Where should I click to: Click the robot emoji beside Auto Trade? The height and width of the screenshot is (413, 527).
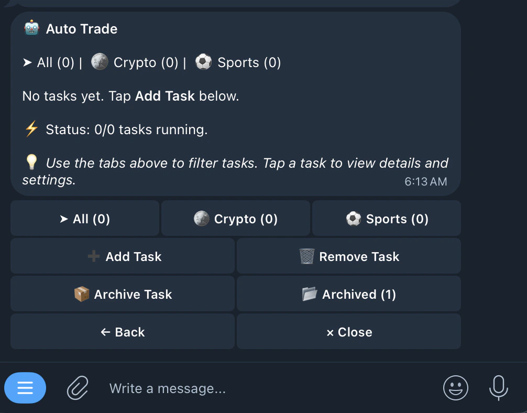[31, 28]
